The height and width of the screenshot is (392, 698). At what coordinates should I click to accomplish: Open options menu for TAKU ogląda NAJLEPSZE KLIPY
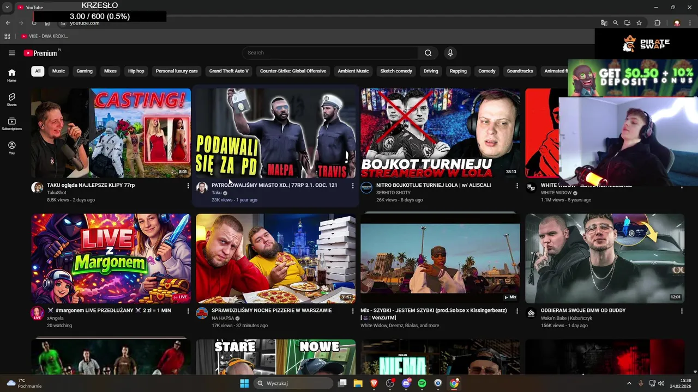coord(188,186)
